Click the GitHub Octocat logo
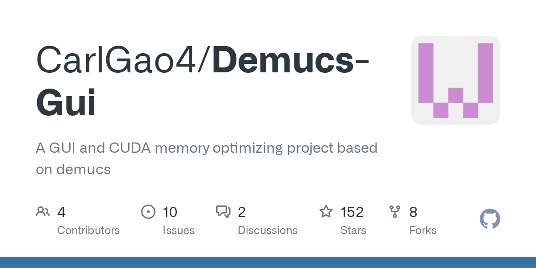Viewport: 536px width, 268px height. pyautogui.click(x=490, y=219)
